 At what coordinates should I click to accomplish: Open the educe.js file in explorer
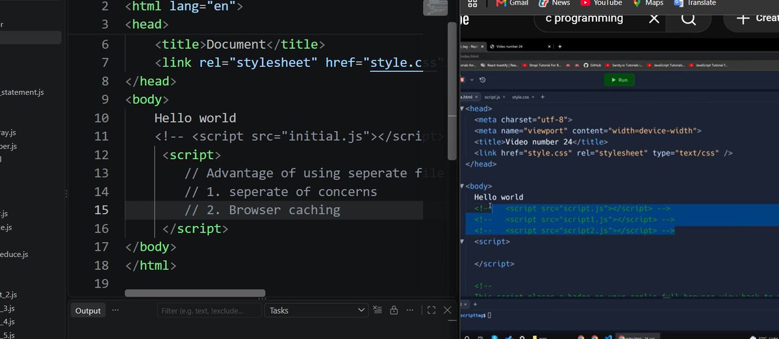point(14,254)
